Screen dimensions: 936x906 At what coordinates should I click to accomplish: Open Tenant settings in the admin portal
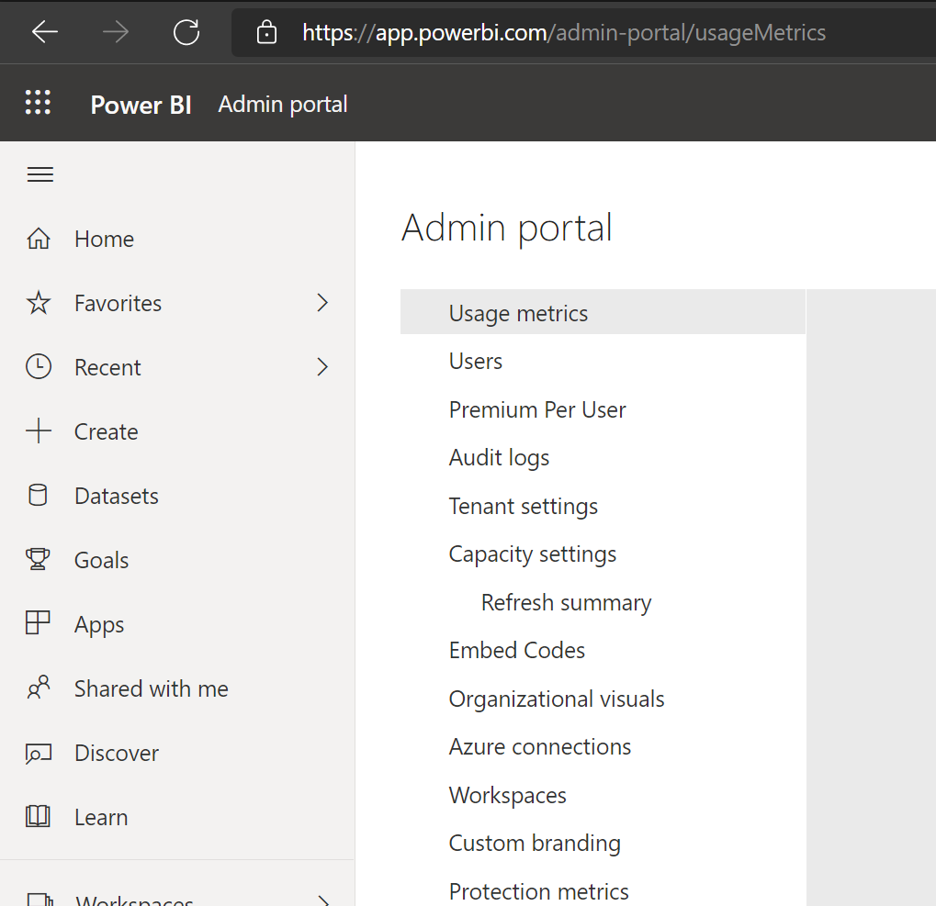click(523, 506)
